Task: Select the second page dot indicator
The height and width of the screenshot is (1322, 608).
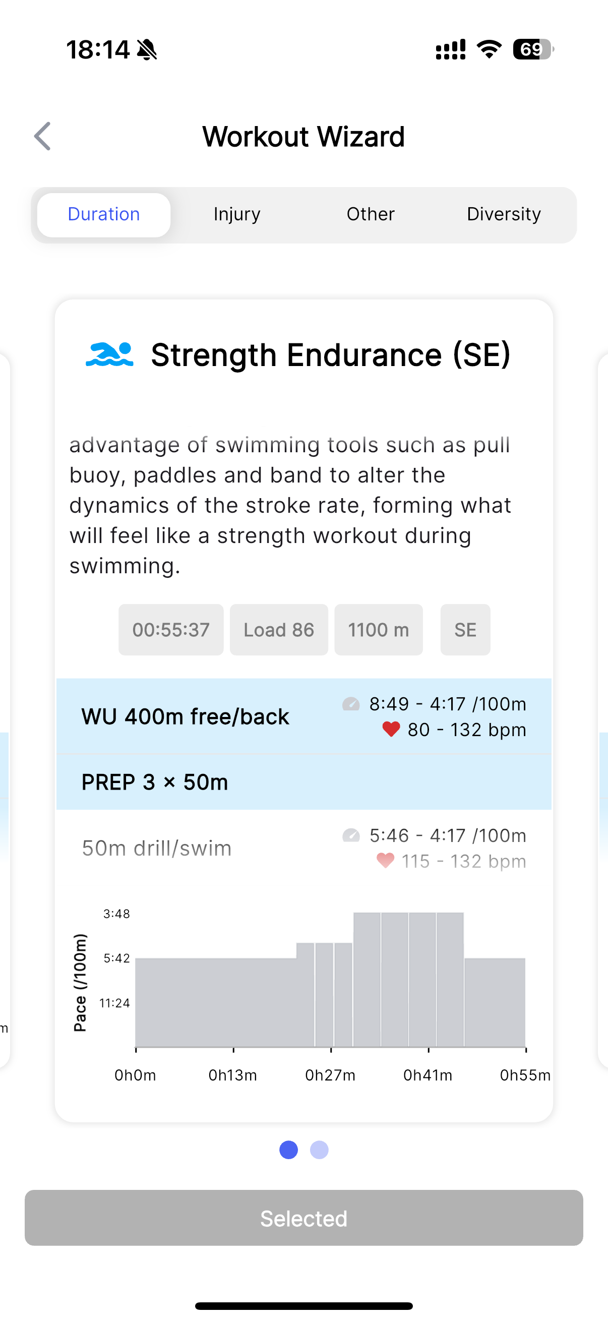Action: (319, 1150)
